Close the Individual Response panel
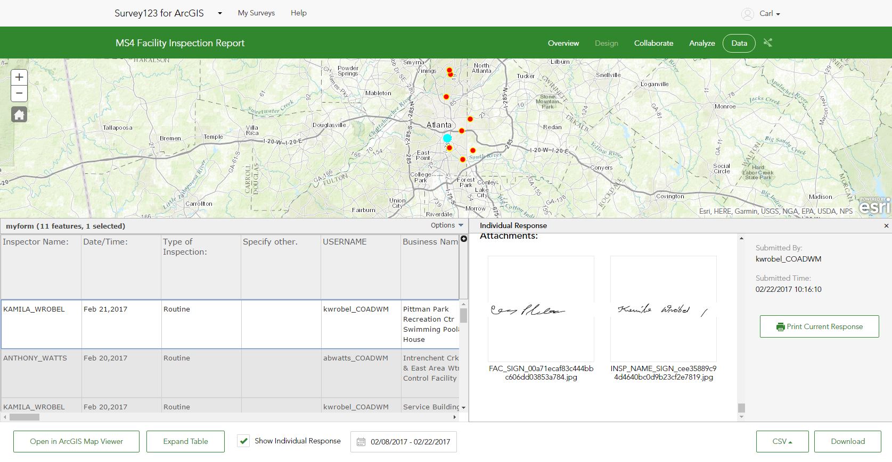The image size is (892, 462). pos(886,226)
